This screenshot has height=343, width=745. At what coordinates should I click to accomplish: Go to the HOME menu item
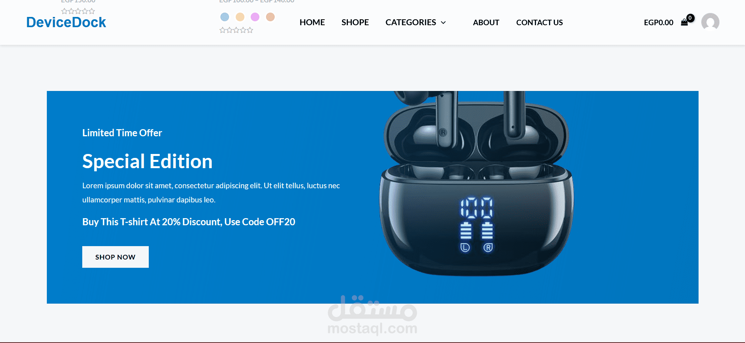pyautogui.click(x=312, y=22)
